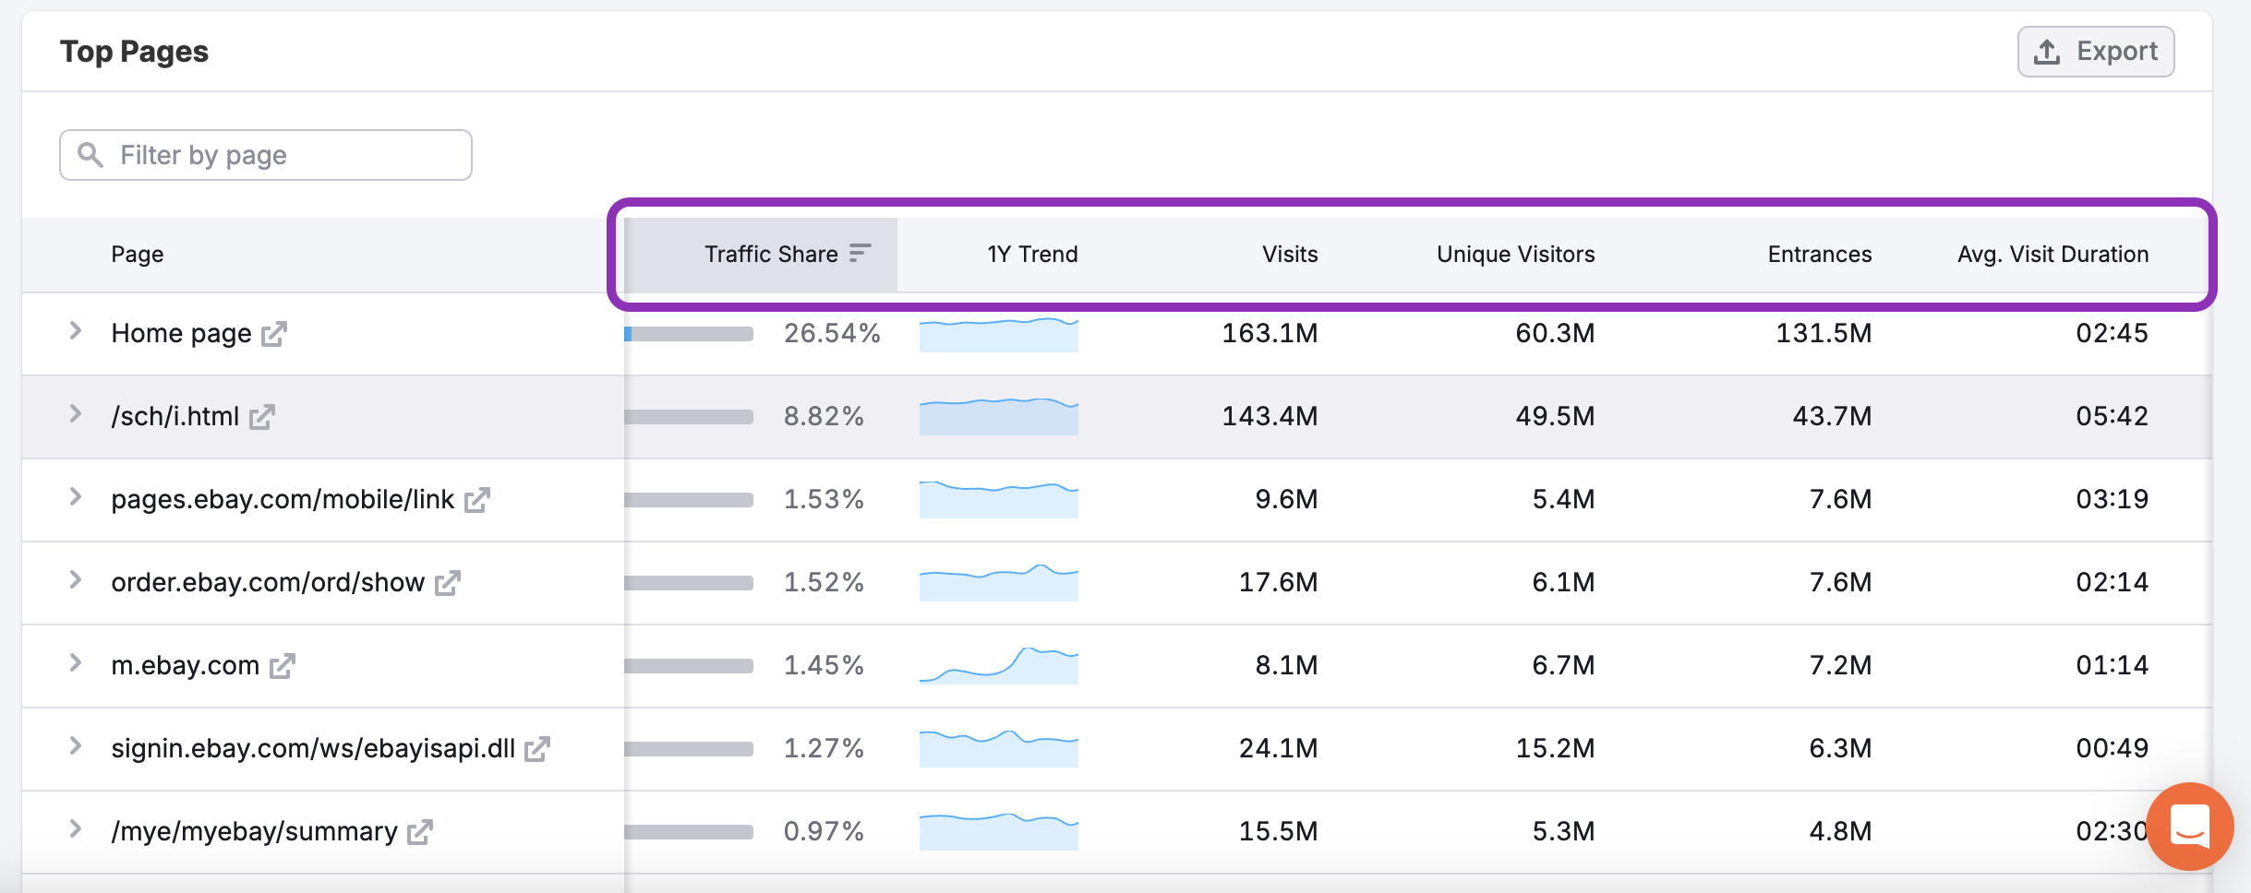This screenshot has height=893, width=2251.
Task: Expand the Home page row
Action: coord(74,333)
